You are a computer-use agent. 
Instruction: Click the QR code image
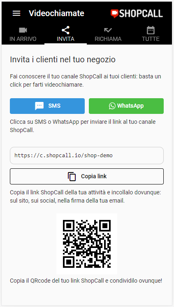click(x=87, y=244)
